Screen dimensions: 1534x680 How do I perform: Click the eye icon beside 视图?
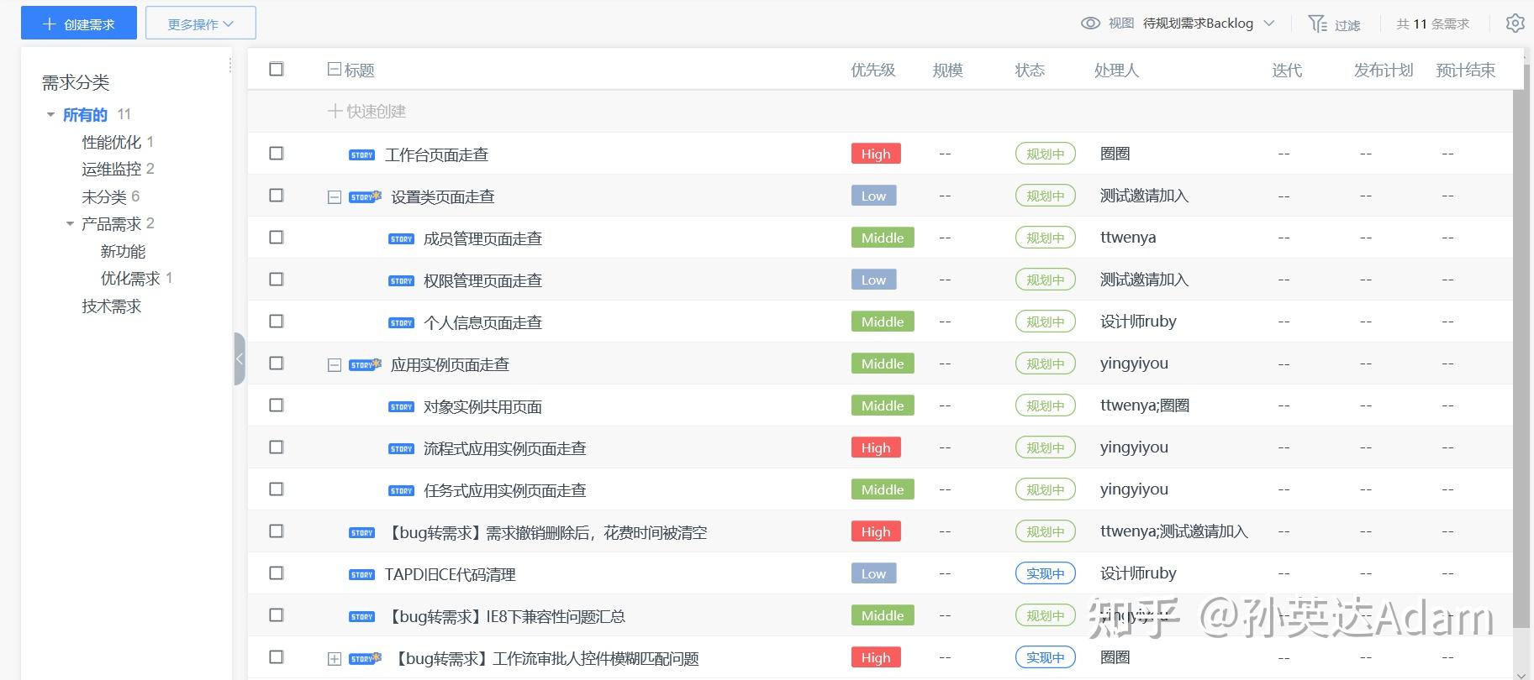1090,24
